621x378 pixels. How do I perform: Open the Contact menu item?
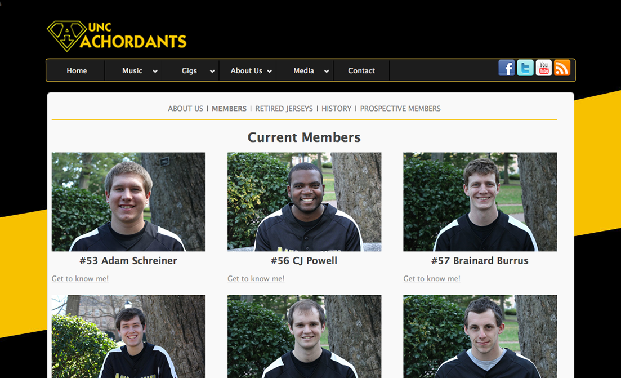click(x=361, y=70)
